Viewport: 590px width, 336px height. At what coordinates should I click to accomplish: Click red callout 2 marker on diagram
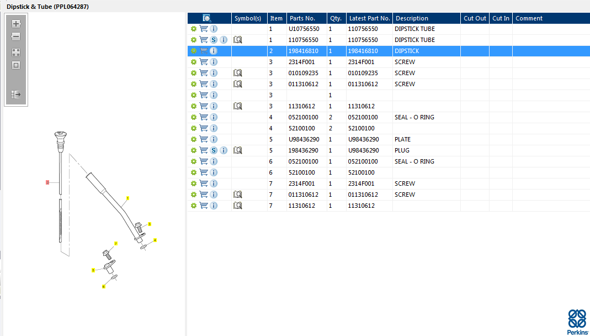[47, 182]
